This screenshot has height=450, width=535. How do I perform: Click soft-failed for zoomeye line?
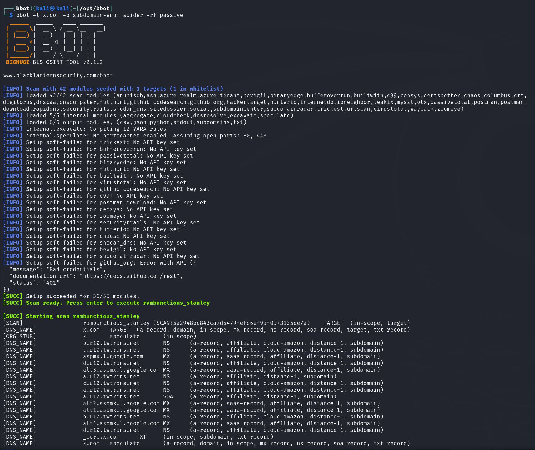(x=89, y=216)
